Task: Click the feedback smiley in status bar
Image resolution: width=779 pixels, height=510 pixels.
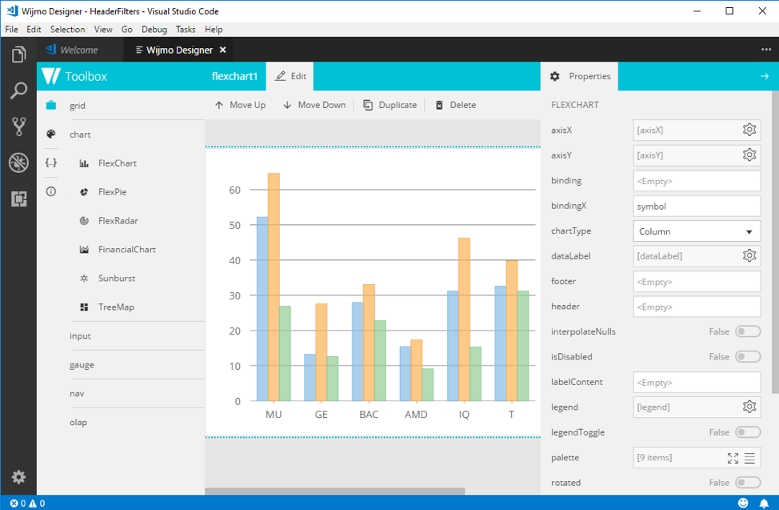Action: [743, 503]
